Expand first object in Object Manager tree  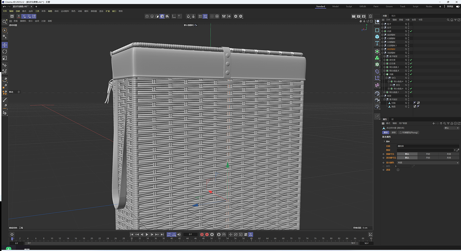pyautogui.click(x=382, y=24)
